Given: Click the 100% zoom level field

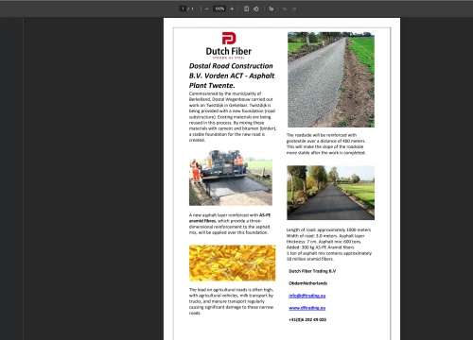Looking at the screenshot, I should pyautogui.click(x=219, y=8).
